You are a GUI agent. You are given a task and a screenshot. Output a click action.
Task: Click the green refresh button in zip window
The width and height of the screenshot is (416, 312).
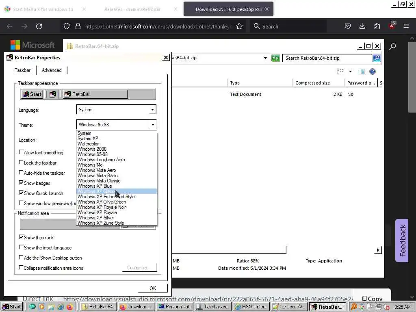(275, 58)
